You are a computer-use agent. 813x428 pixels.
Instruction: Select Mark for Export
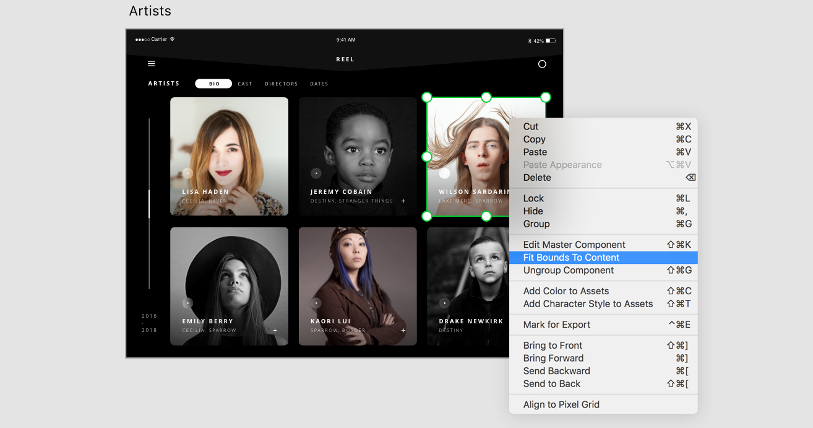(603, 325)
